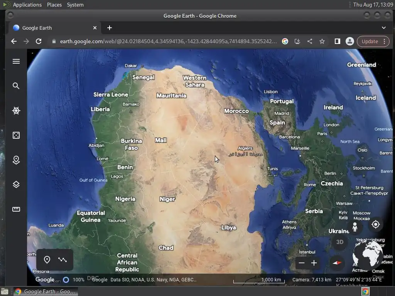Activate Street View pegman
Image resolution: width=395 pixels, height=296 pixels.
pos(355,227)
